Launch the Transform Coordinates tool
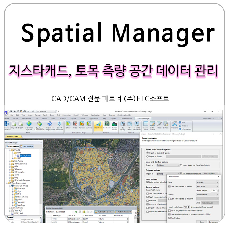Viewport: 229px width, 226px height. point(39,126)
